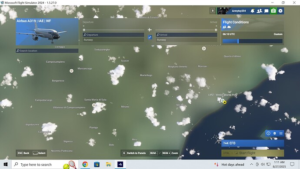Image resolution: width=300 pixels, height=169 pixels.
Task: Open the Arrival runway selector
Action: (187, 40)
